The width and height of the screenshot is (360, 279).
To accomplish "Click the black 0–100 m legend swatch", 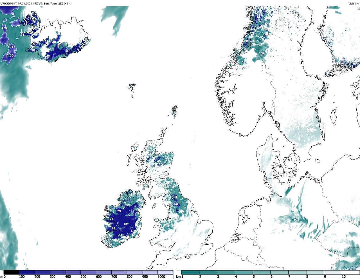I will (11, 272).
